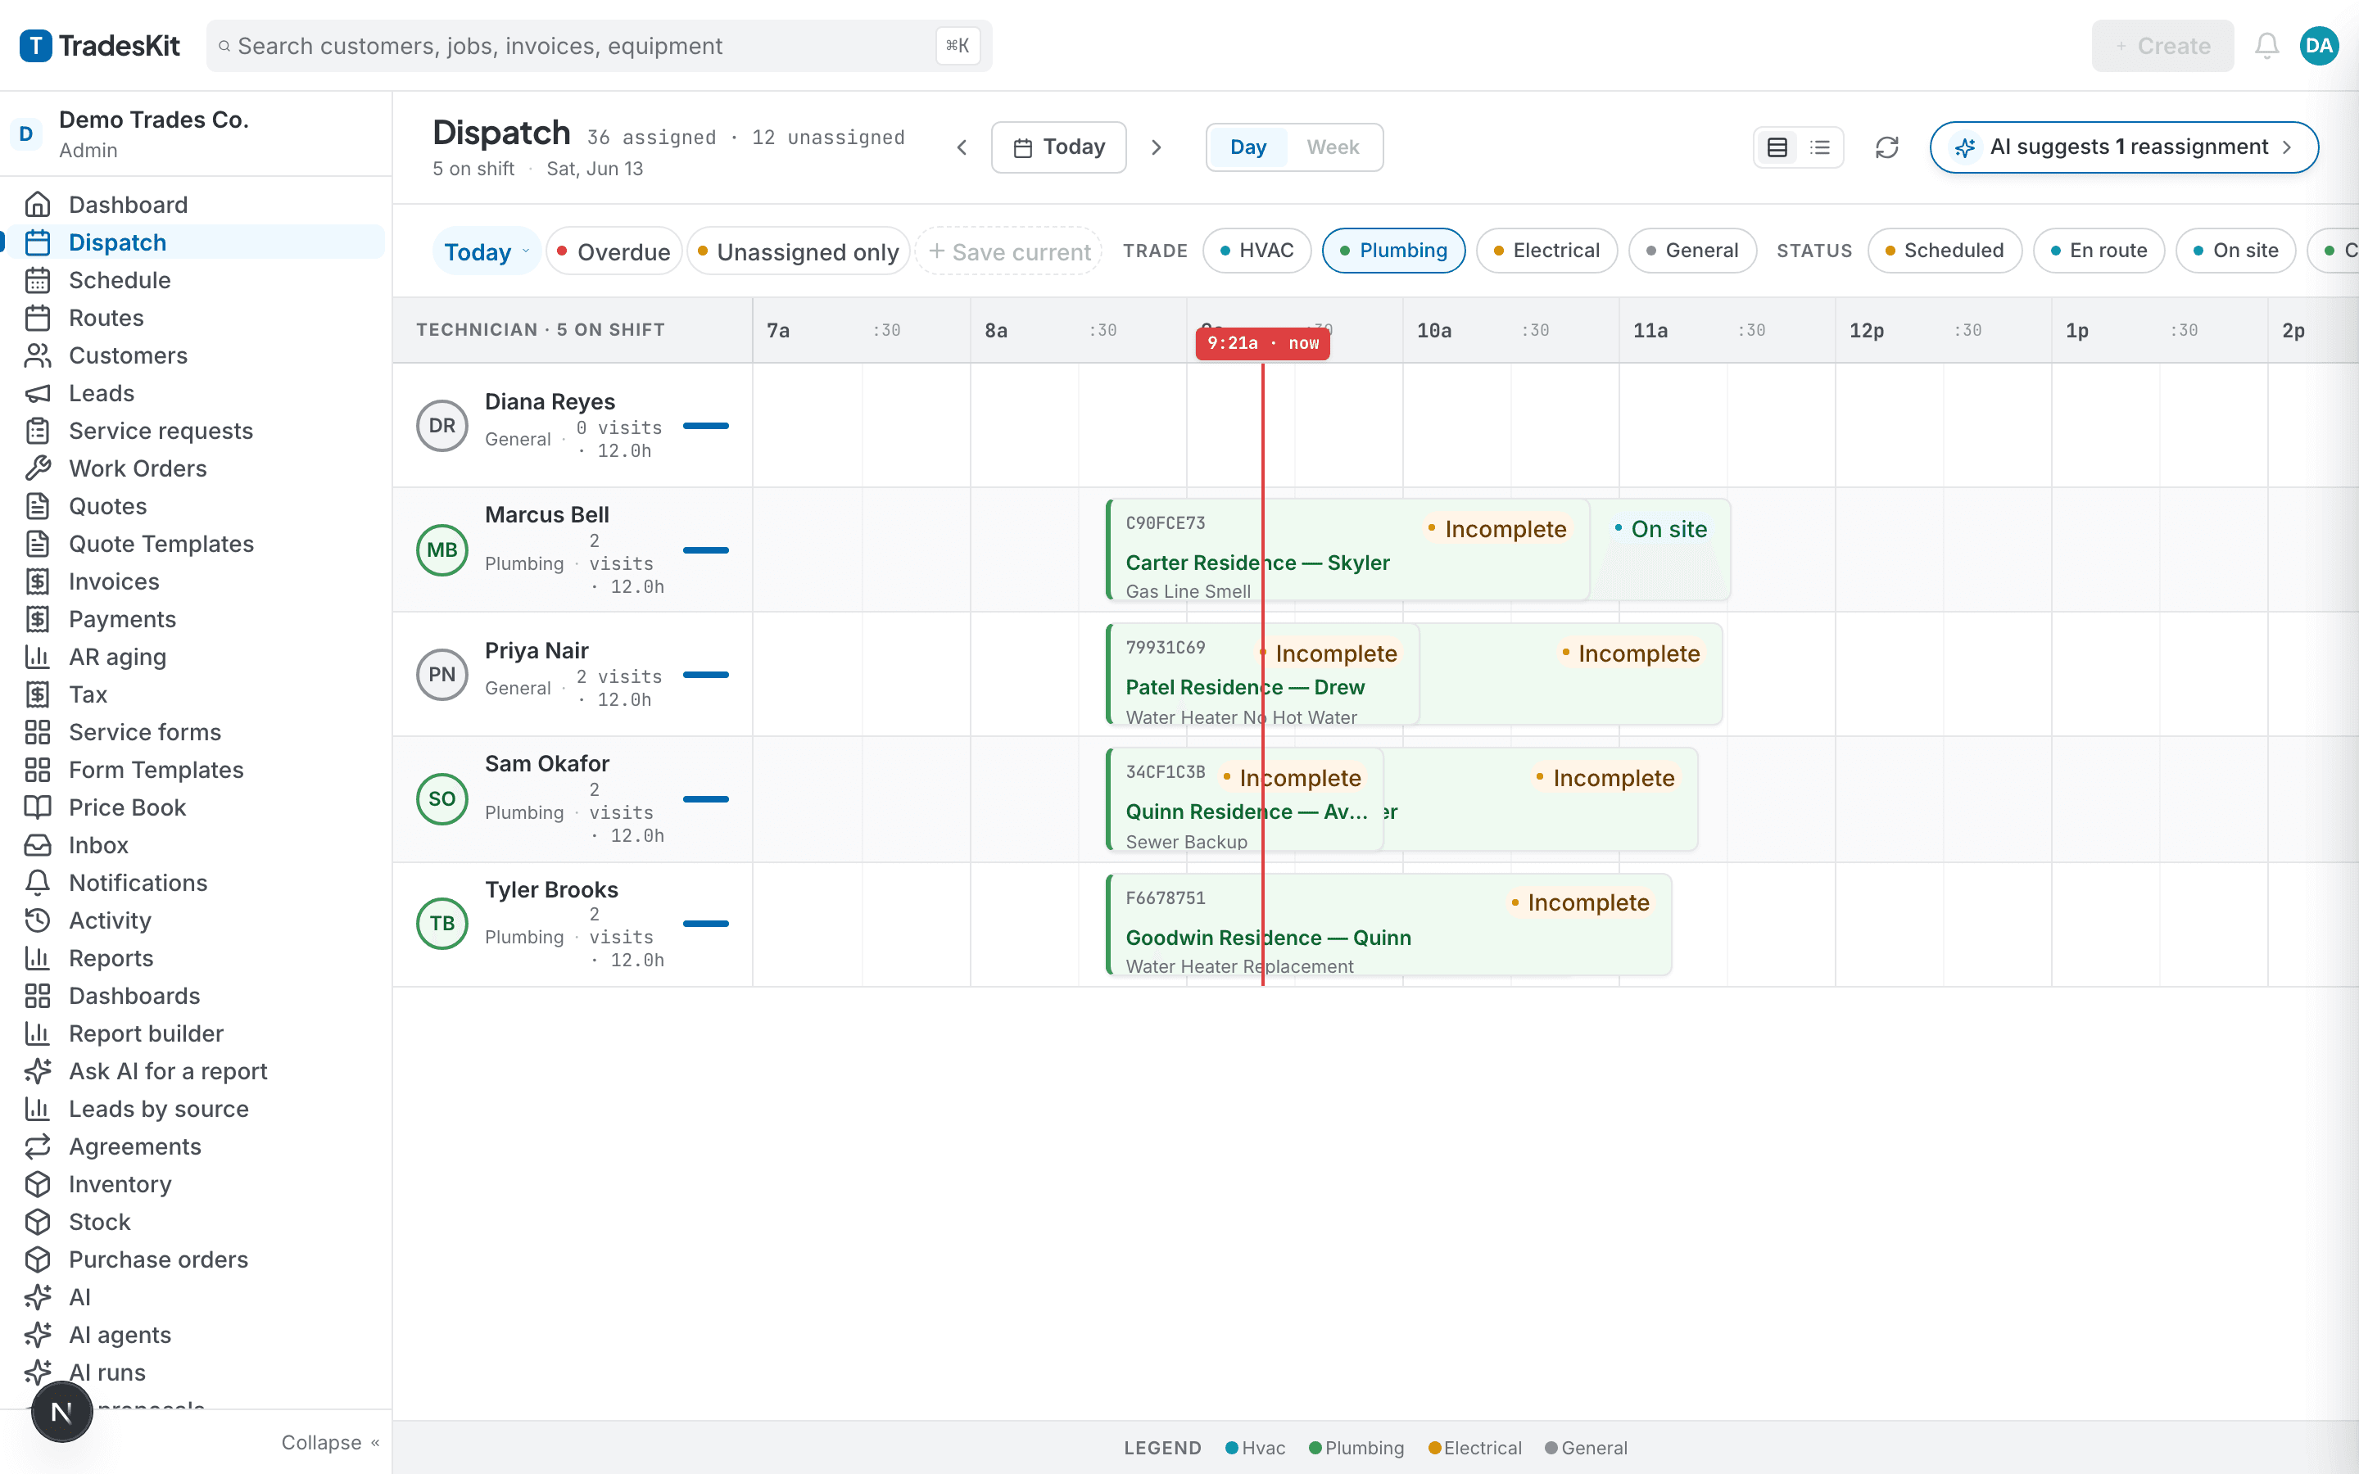The width and height of the screenshot is (2359, 1474).
Task: Click Diana Reyes capacity bar
Action: (706, 426)
